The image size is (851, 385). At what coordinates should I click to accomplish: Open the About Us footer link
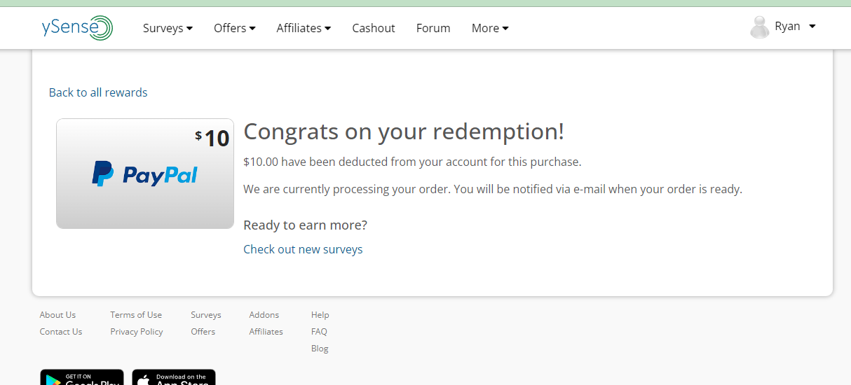click(57, 315)
